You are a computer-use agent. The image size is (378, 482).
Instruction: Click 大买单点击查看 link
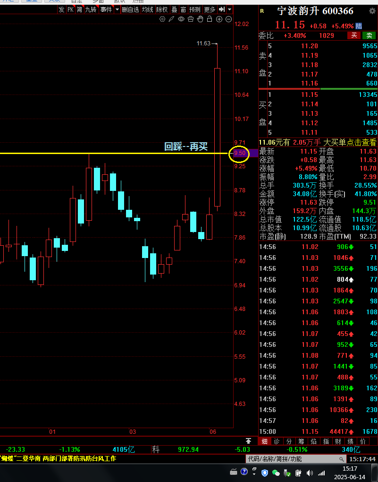coord(350,142)
